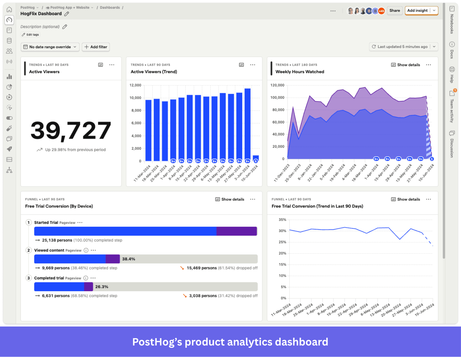This screenshot has width=461, height=357.
Task: Open the Notebooks icon in left sidebar
Action: coord(9,30)
